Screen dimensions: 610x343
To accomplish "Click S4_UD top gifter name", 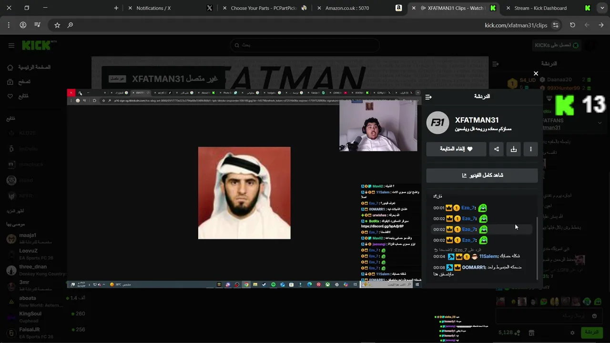I will [x=528, y=81].
